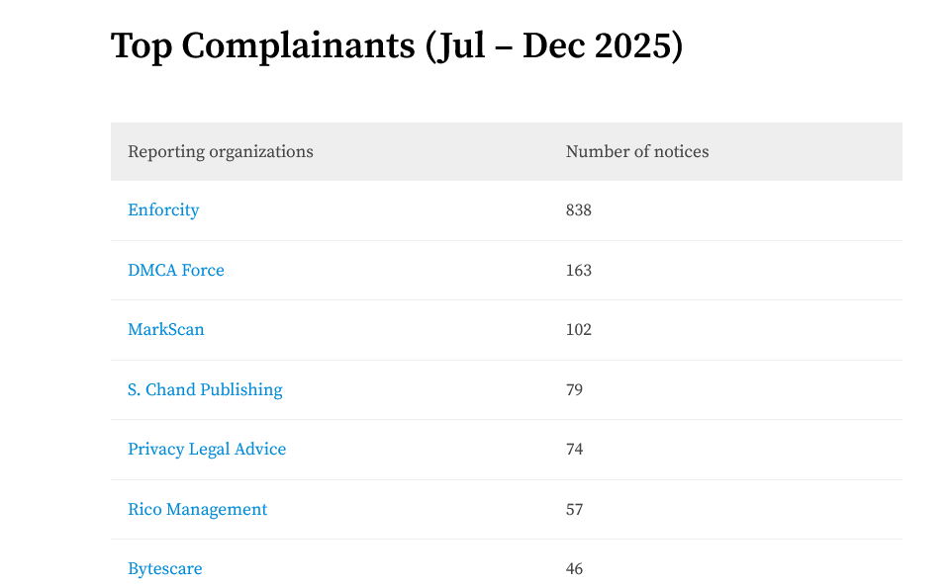Click the notice count 79

coord(575,390)
